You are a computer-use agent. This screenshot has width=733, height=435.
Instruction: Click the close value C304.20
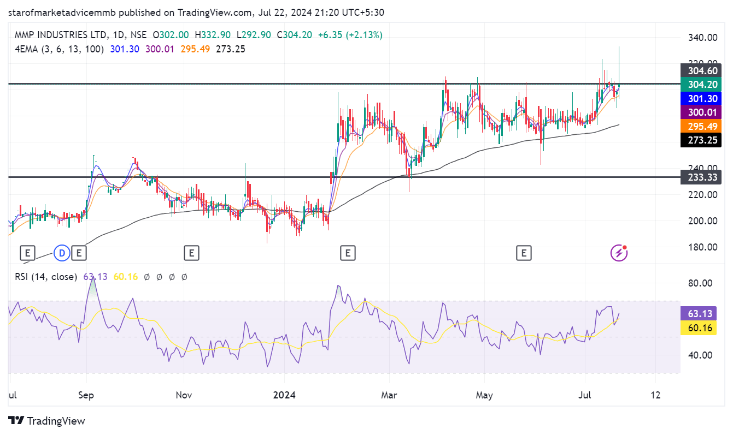pos(295,35)
